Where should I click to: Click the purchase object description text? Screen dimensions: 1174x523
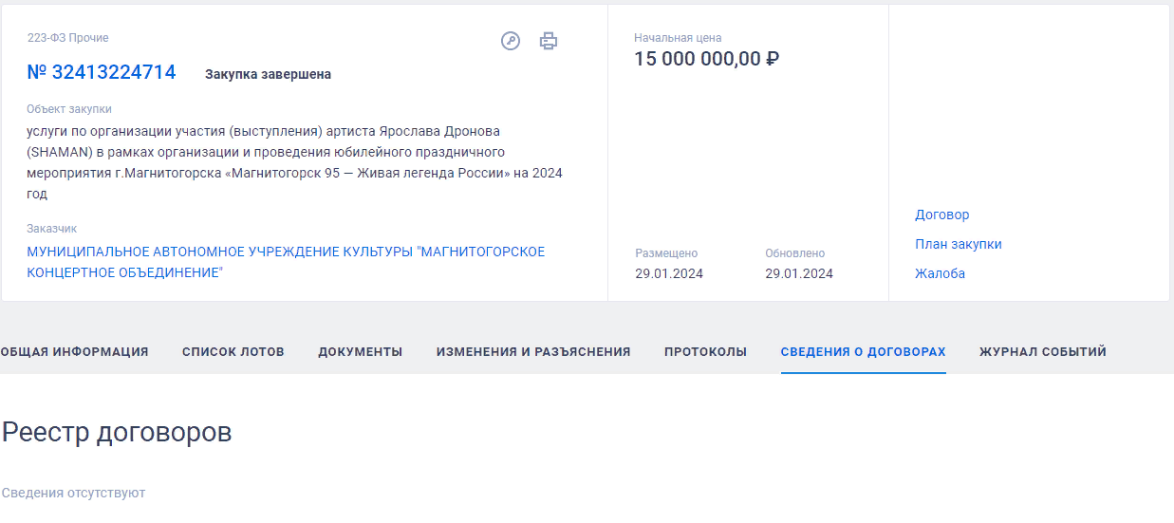click(294, 162)
